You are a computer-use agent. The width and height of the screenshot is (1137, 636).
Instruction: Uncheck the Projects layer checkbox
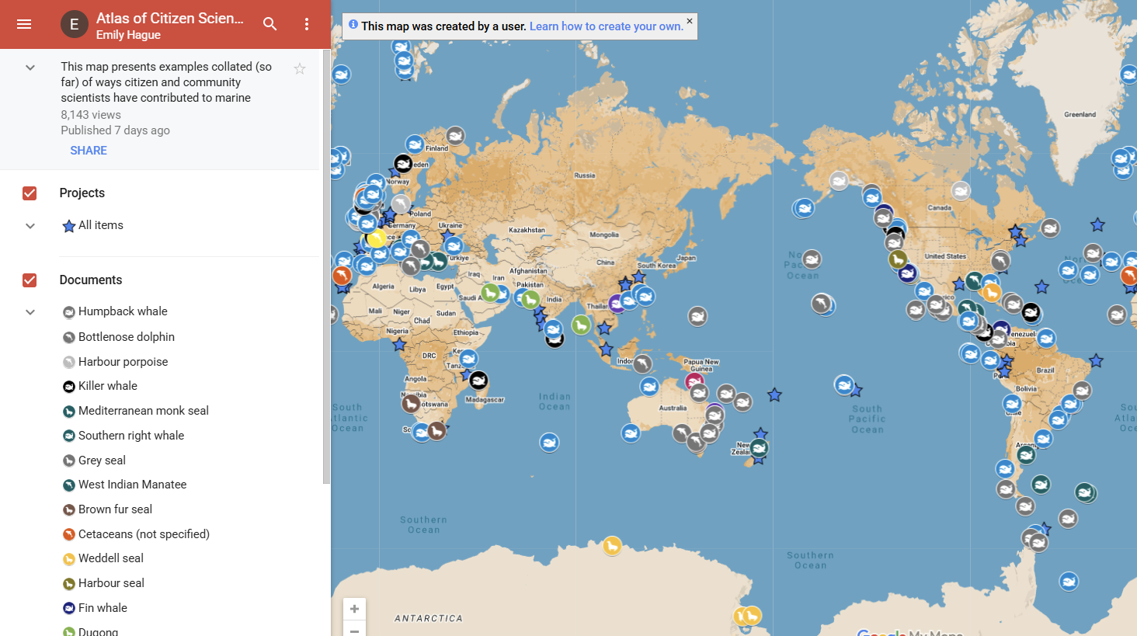(x=30, y=193)
